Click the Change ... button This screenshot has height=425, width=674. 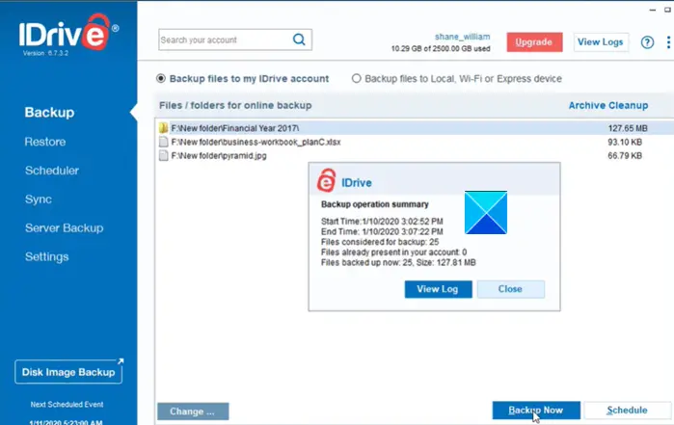193,412
